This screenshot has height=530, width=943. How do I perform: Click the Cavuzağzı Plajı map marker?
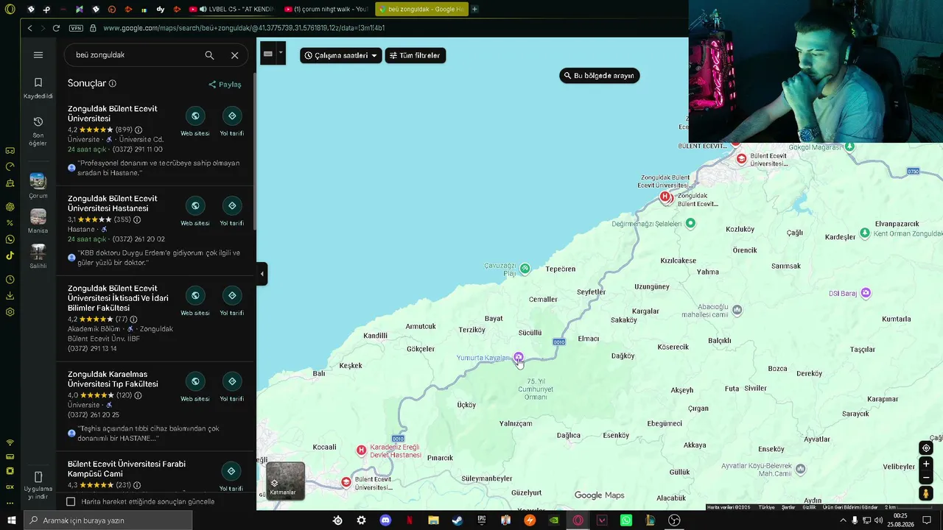pyautogui.click(x=525, y=269)
